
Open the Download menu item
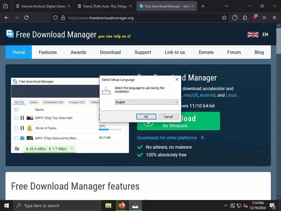point(110,52)
